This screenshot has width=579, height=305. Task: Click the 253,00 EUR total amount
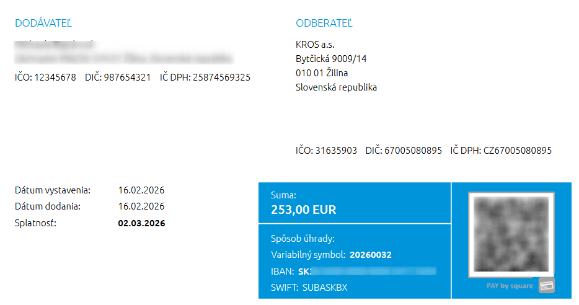tap(304, 210)
